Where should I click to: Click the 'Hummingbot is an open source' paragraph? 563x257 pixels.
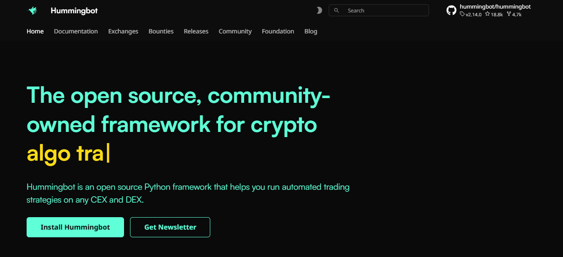coord(188,193)
